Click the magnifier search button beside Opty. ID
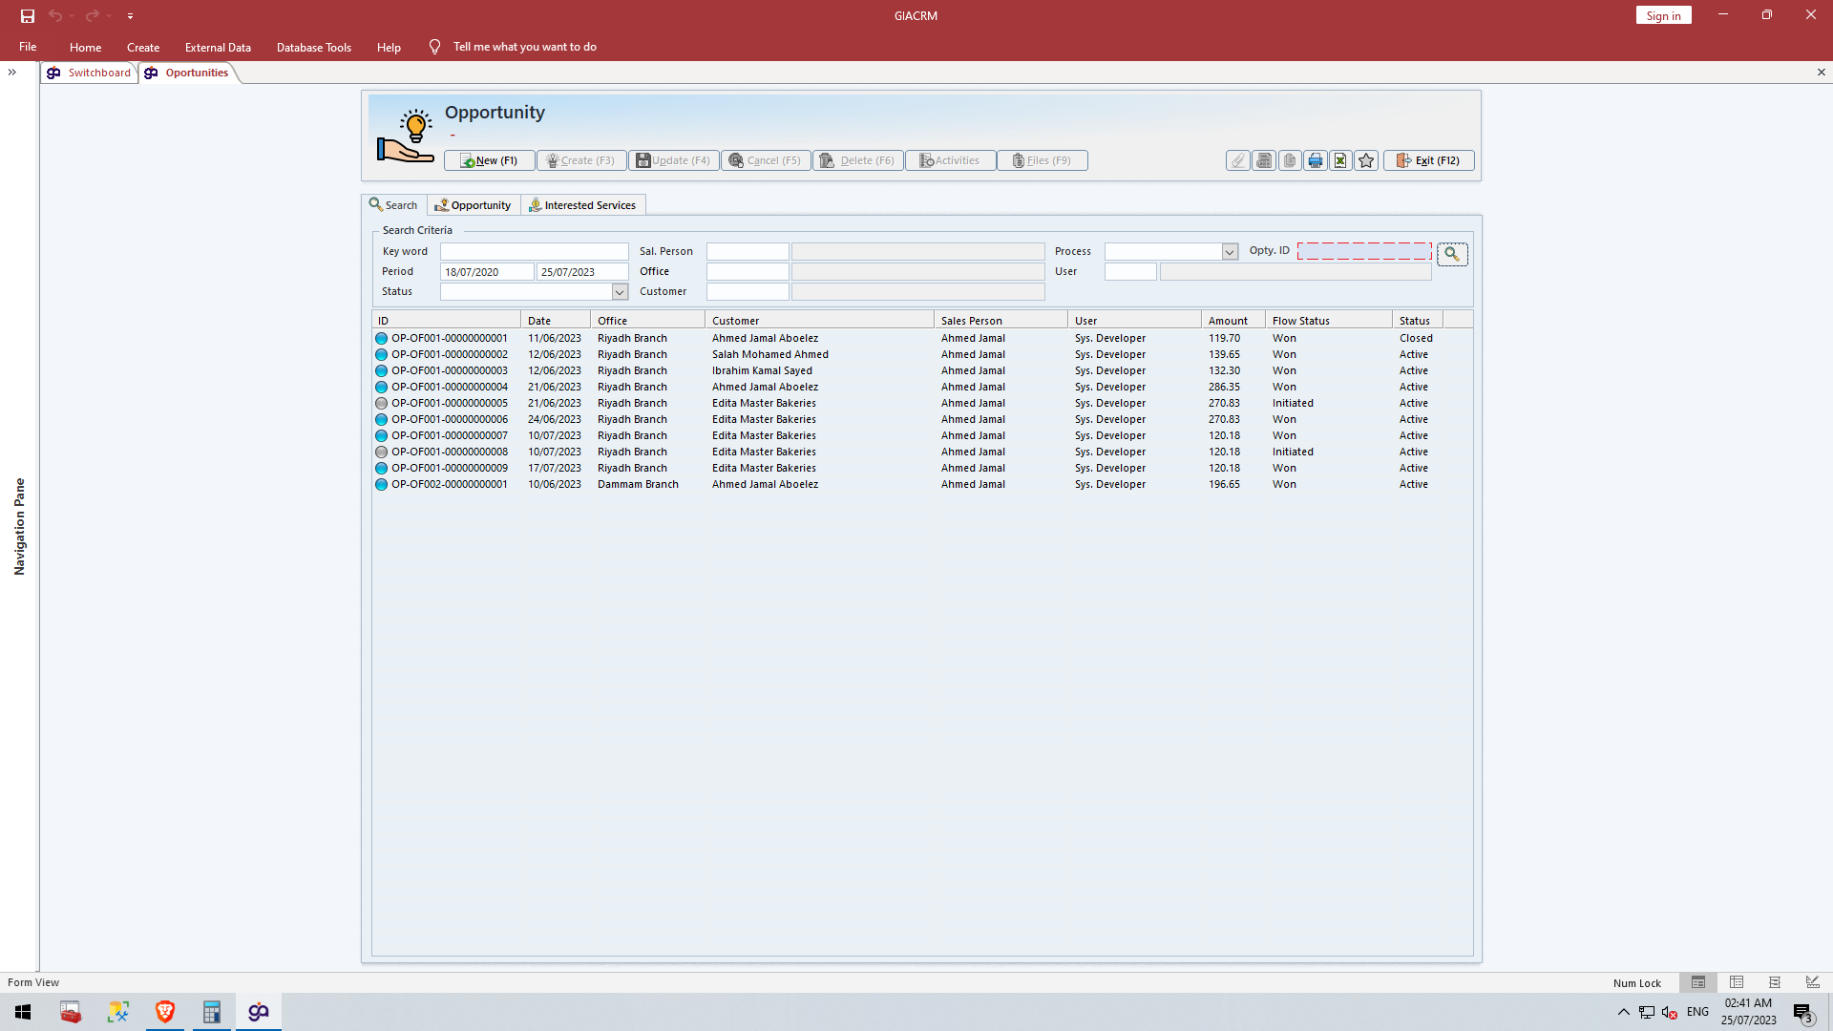The width and height of the screenshot is (1833, 1031). 1451,254
